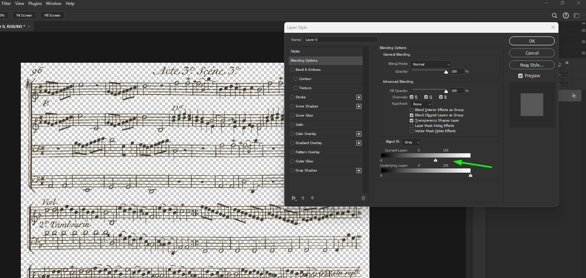
Task: Add another Inner Shadow with plus icon
Action: point(359,106)
